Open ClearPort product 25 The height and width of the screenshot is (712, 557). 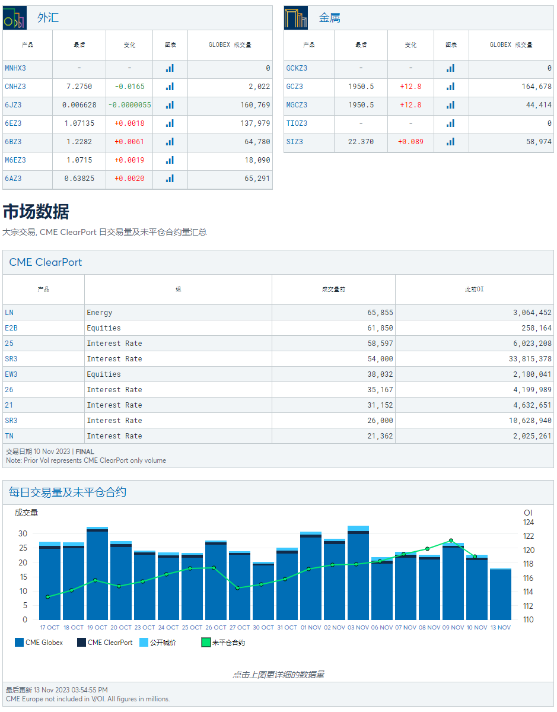pyautogui.click(x=9, y=344)
